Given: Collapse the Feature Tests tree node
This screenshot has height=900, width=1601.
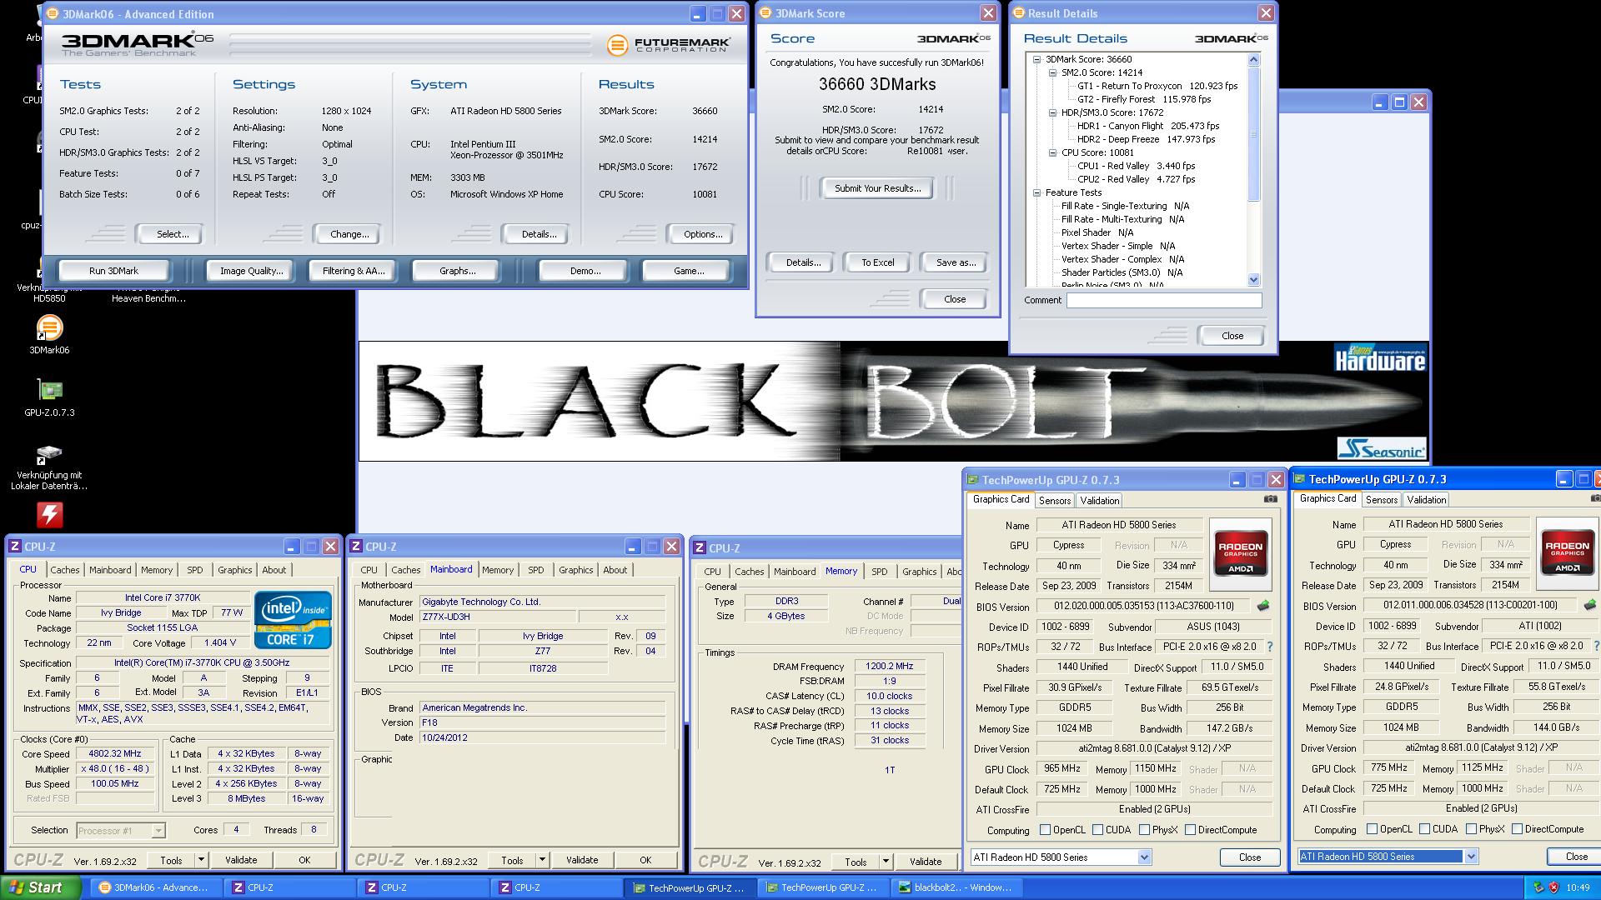Looking at the screenshot, I should (1037, 192).
